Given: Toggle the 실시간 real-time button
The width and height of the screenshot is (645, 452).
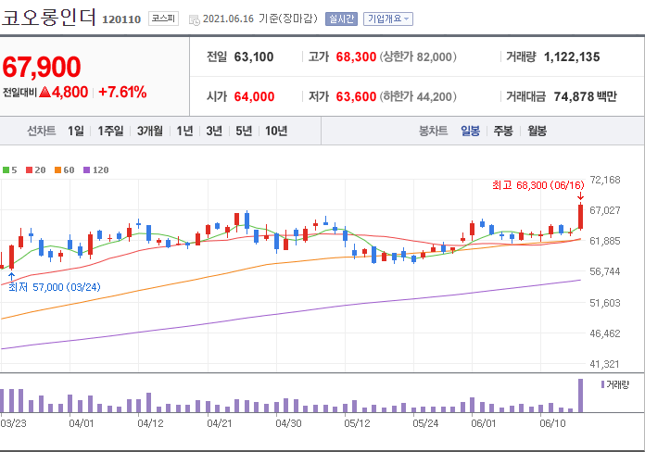Looking at the screenshot, I should 341,19.
